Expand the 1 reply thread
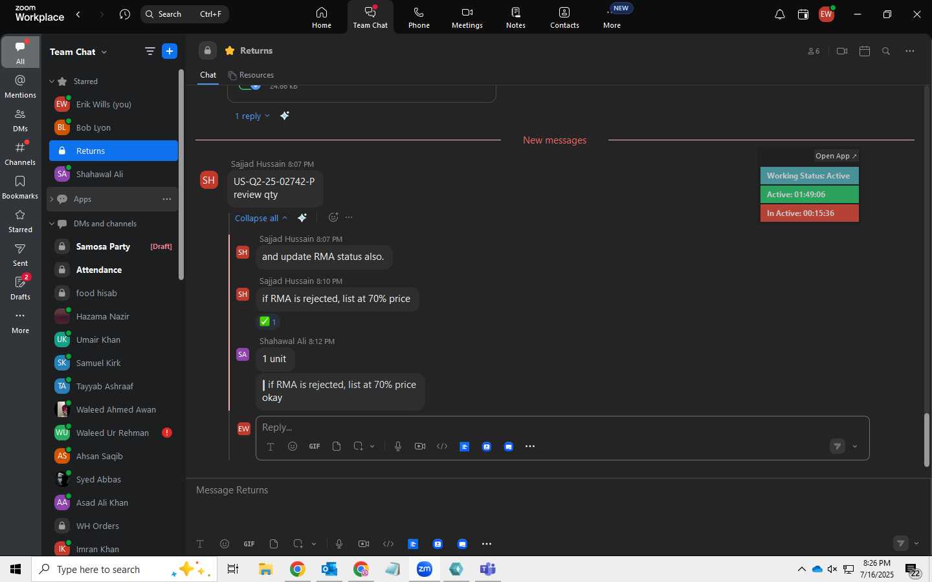 252,116
